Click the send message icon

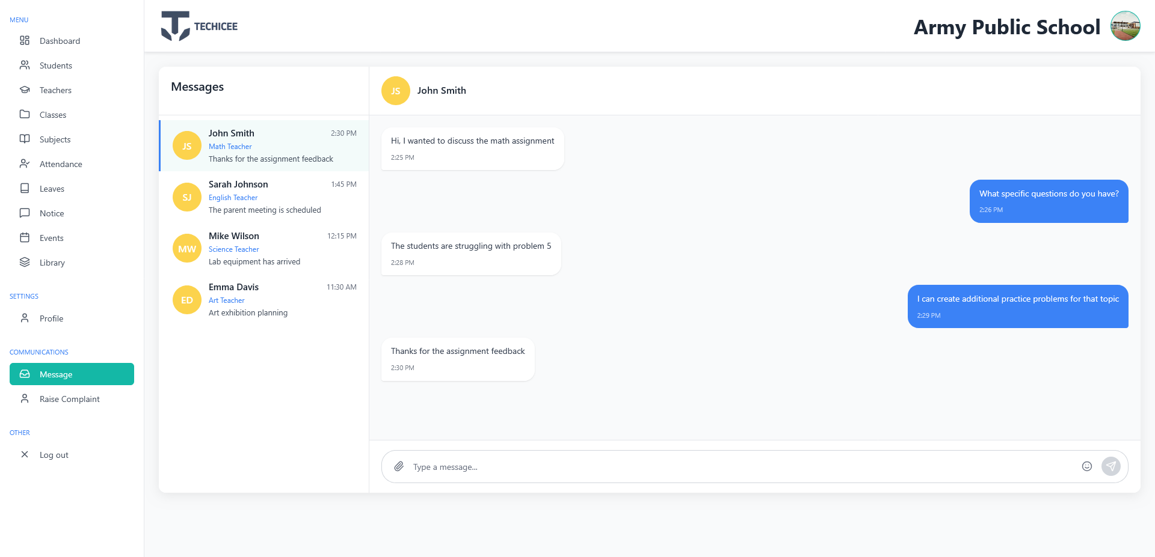[x=1111, y=466]
